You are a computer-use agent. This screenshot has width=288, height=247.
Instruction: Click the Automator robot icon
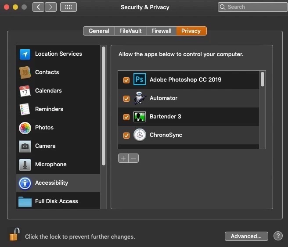coord(140,98)
